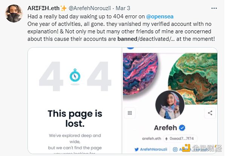The width and height of the screenshot is (226, 156).
Task: Click the grid view icon button
Action: click(130, 112)
